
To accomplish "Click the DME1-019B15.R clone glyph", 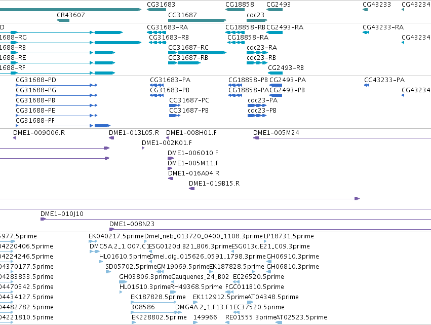I will click(x=191, y=189).
